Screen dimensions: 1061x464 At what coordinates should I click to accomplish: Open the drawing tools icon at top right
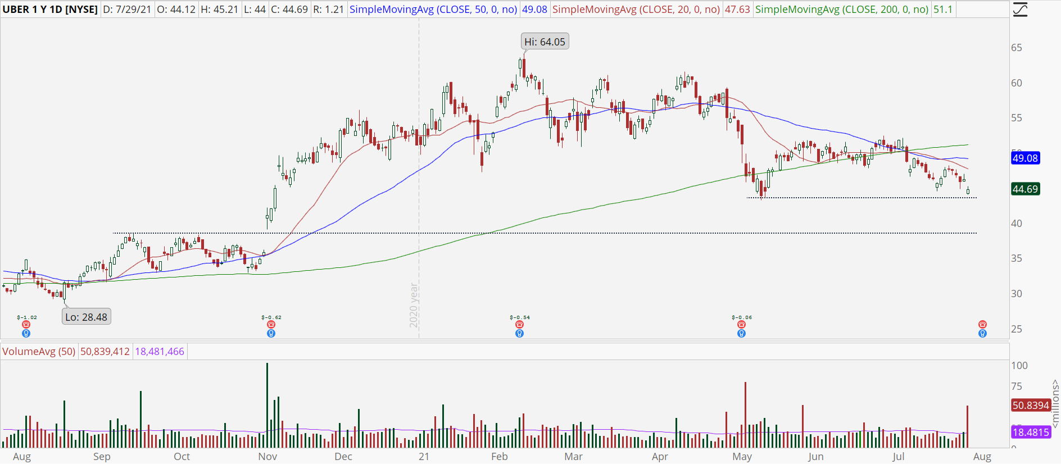[1020, 10]
